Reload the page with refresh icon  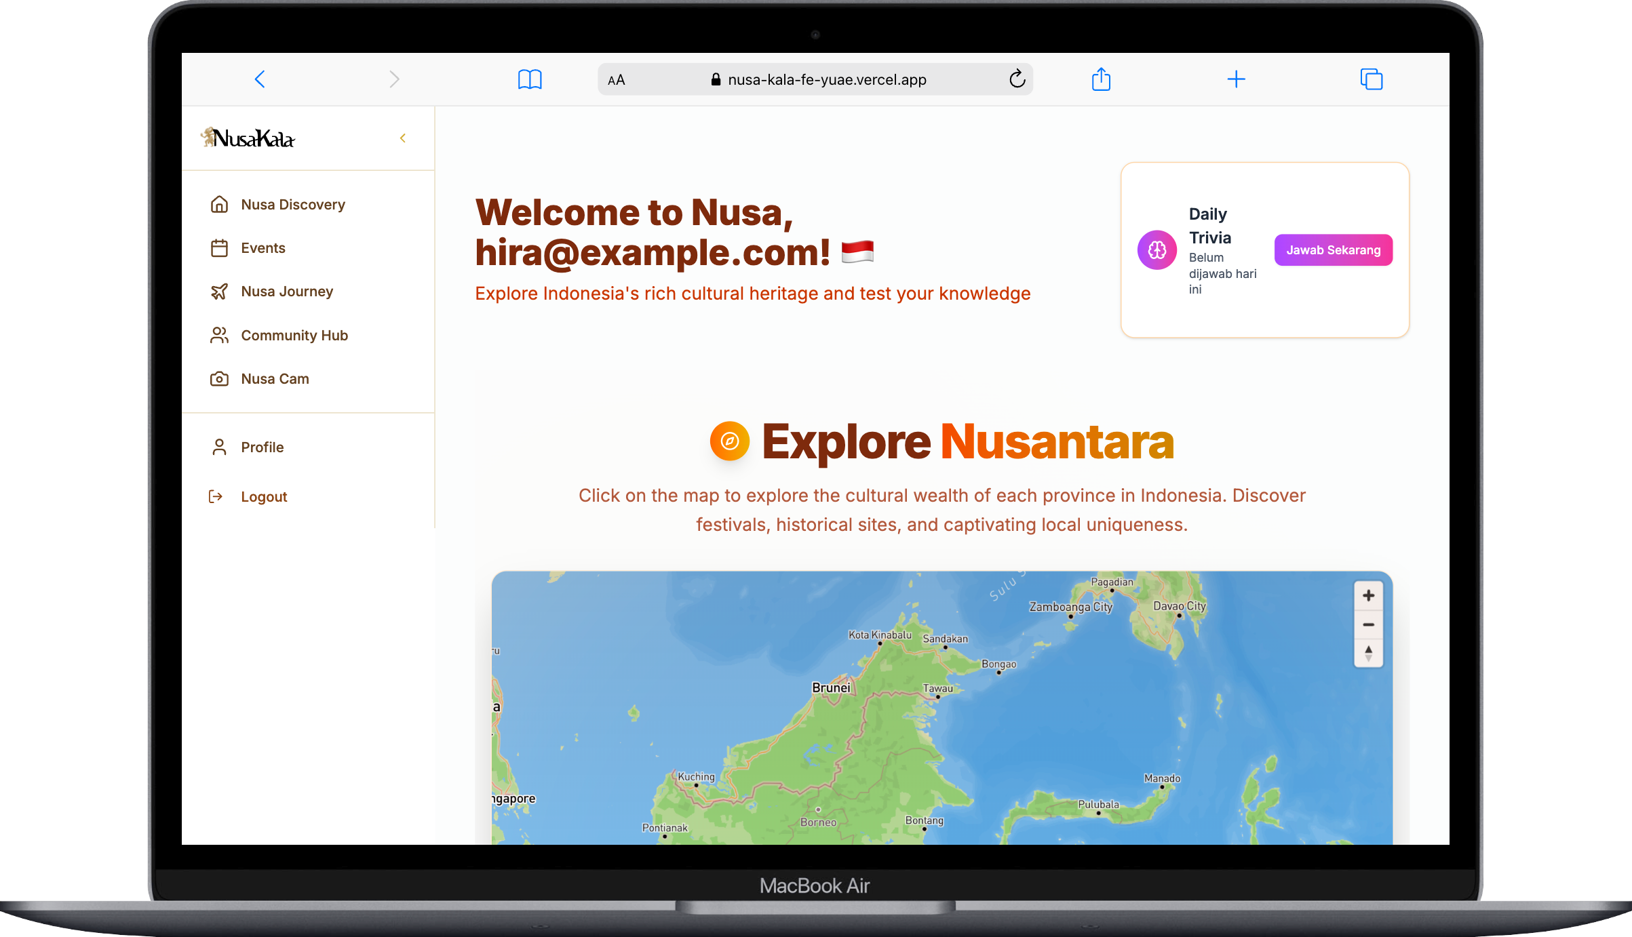pos(1017,79)
